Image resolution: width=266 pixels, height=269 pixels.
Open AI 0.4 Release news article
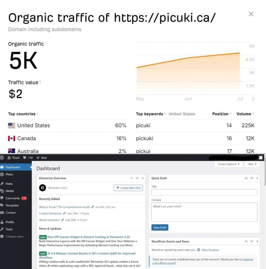pos(87,255)
